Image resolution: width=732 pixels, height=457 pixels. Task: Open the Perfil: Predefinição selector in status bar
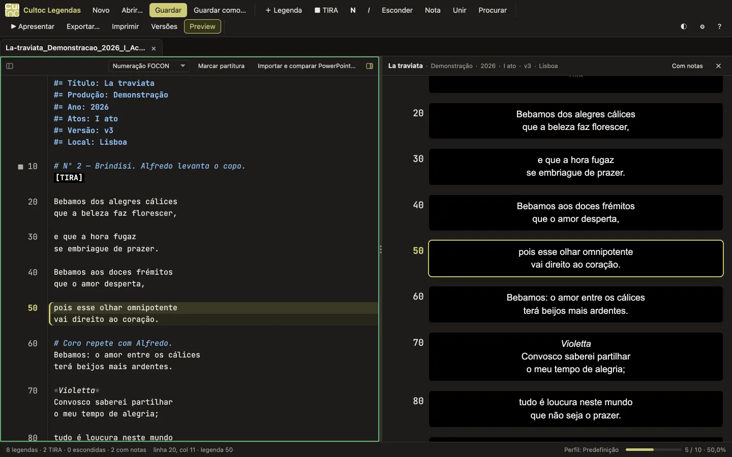click(591, 450)
